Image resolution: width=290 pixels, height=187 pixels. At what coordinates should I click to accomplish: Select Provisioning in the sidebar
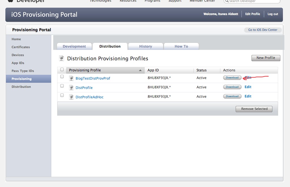[x=29, y=79]
